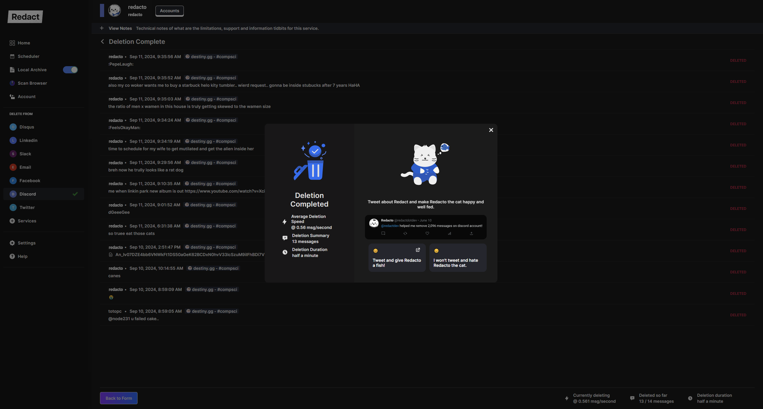763x409 pixels.
Task: Select Twitter in Delete From list
Action: (27, 207)
